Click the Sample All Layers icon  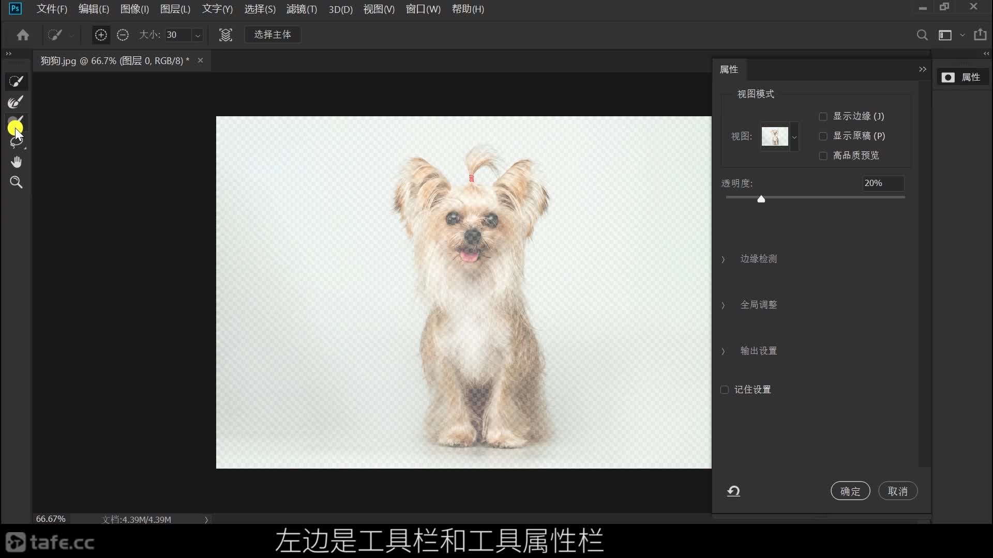pos(225,35)
